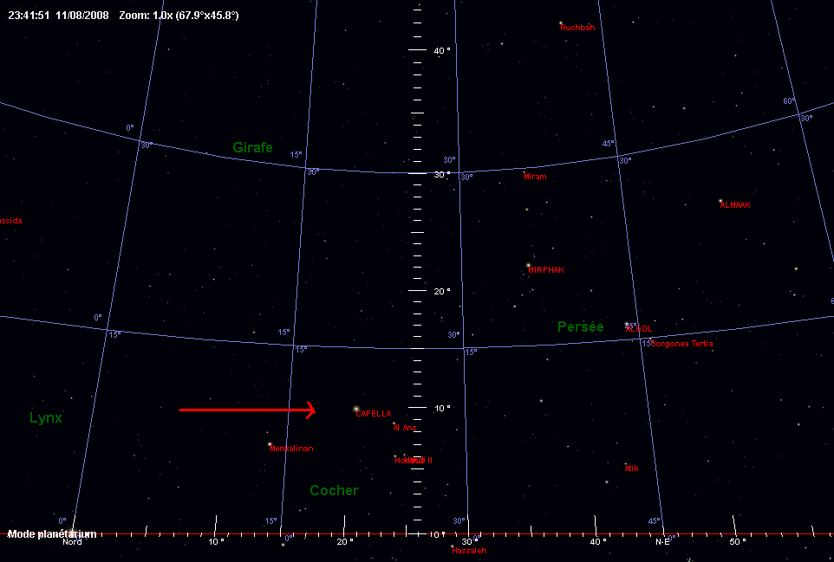Screen dimensions: 834x562
Task: Click the Capella star
Action: click(356, 409)
